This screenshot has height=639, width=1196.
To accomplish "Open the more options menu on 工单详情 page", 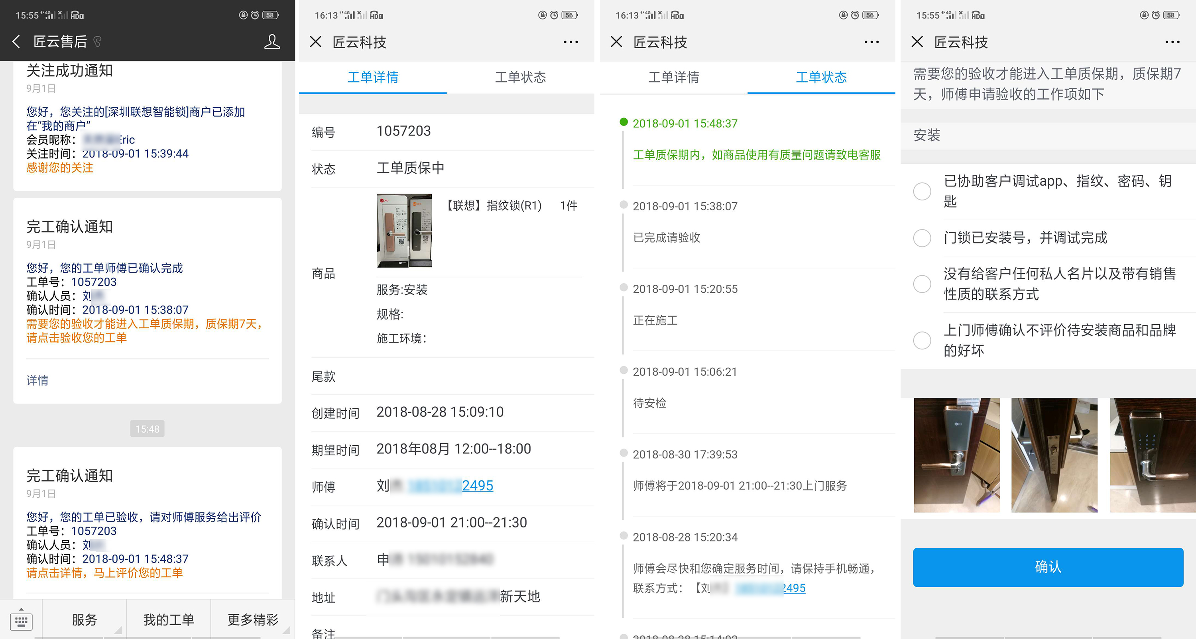I will [570, 42].
